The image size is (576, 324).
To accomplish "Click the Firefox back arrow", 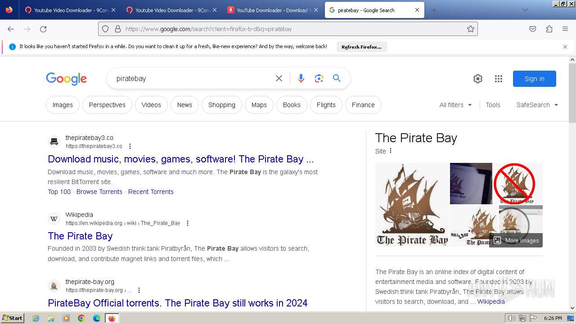I will [x=11, y=29].
